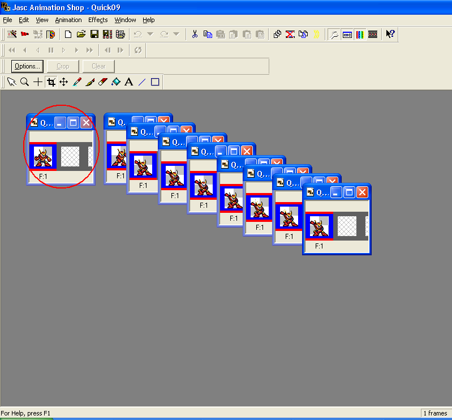The width and height of the screenshot is (452, 420).
Task: Select the Line tool
Action: [x=142, y=82]
